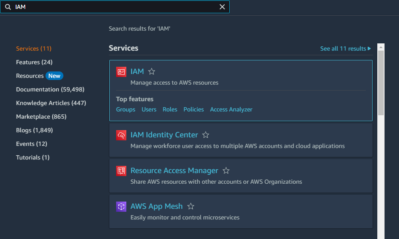Image resolution: width=399 pixels, height=239 pixels.
Task: Clear the search box with X
Action: pyautogui.click(x=222, y=7)
